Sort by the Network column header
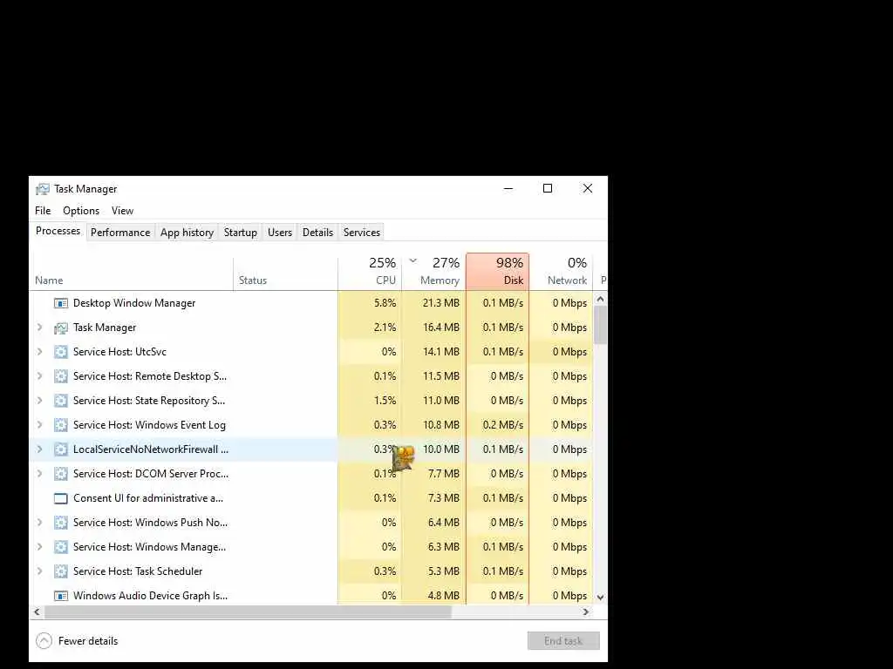The image size is (893, 669). (x=561, y=272)
